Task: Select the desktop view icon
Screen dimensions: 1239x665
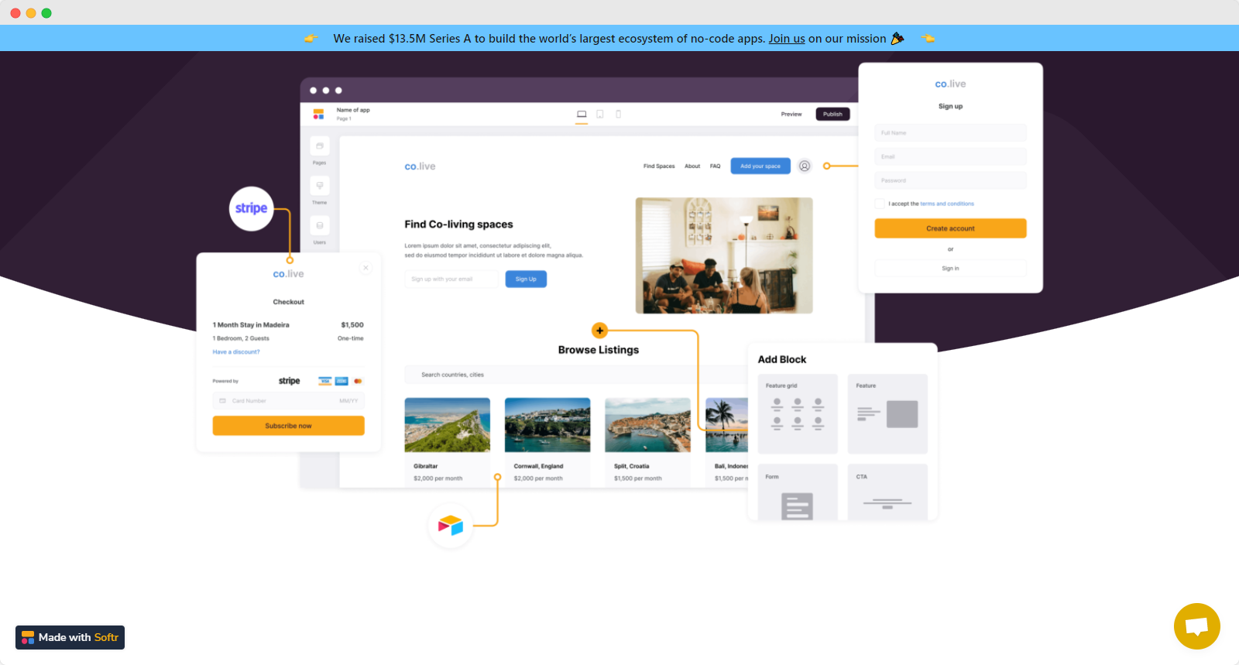Action: [582, 114]
